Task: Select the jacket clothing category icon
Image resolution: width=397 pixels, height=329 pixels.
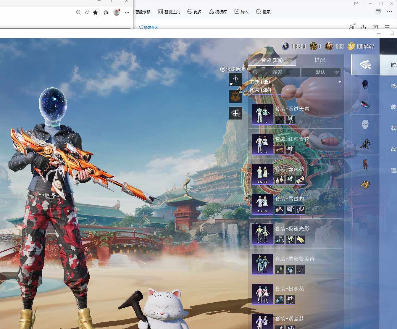Action: [x=365, y=144]
